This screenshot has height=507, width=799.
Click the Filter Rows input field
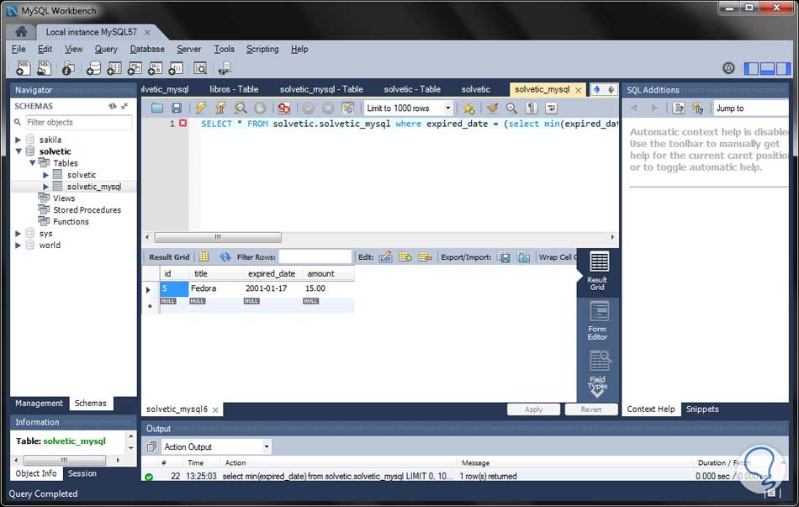click(315, 256)
